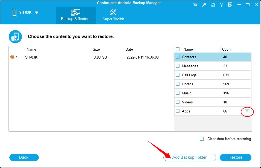Check the Contacts checkbox

[x=178, y=57]
